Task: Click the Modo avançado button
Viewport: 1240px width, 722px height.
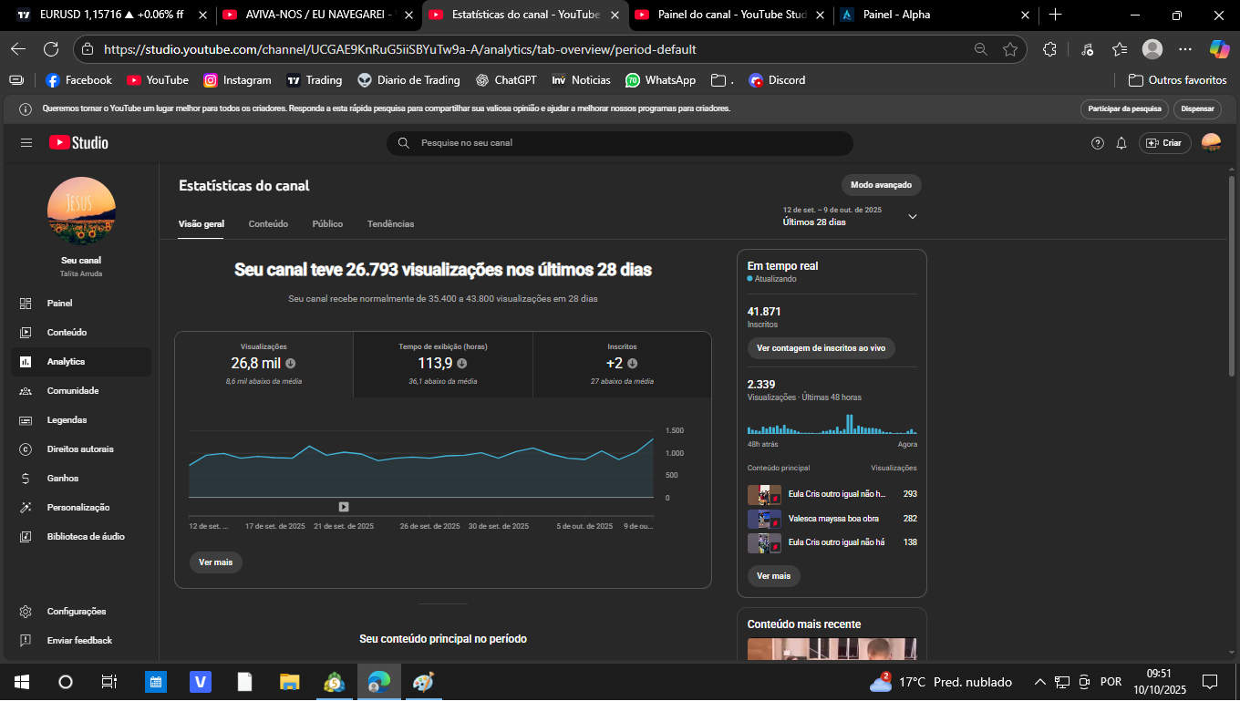Action: coord(881,185)
